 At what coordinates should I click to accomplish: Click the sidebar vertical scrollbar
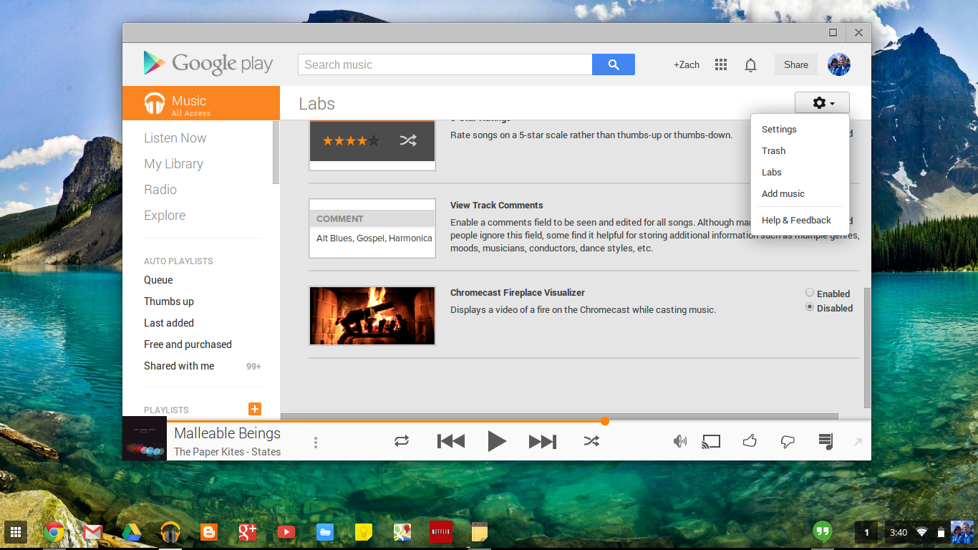[276, 153]
